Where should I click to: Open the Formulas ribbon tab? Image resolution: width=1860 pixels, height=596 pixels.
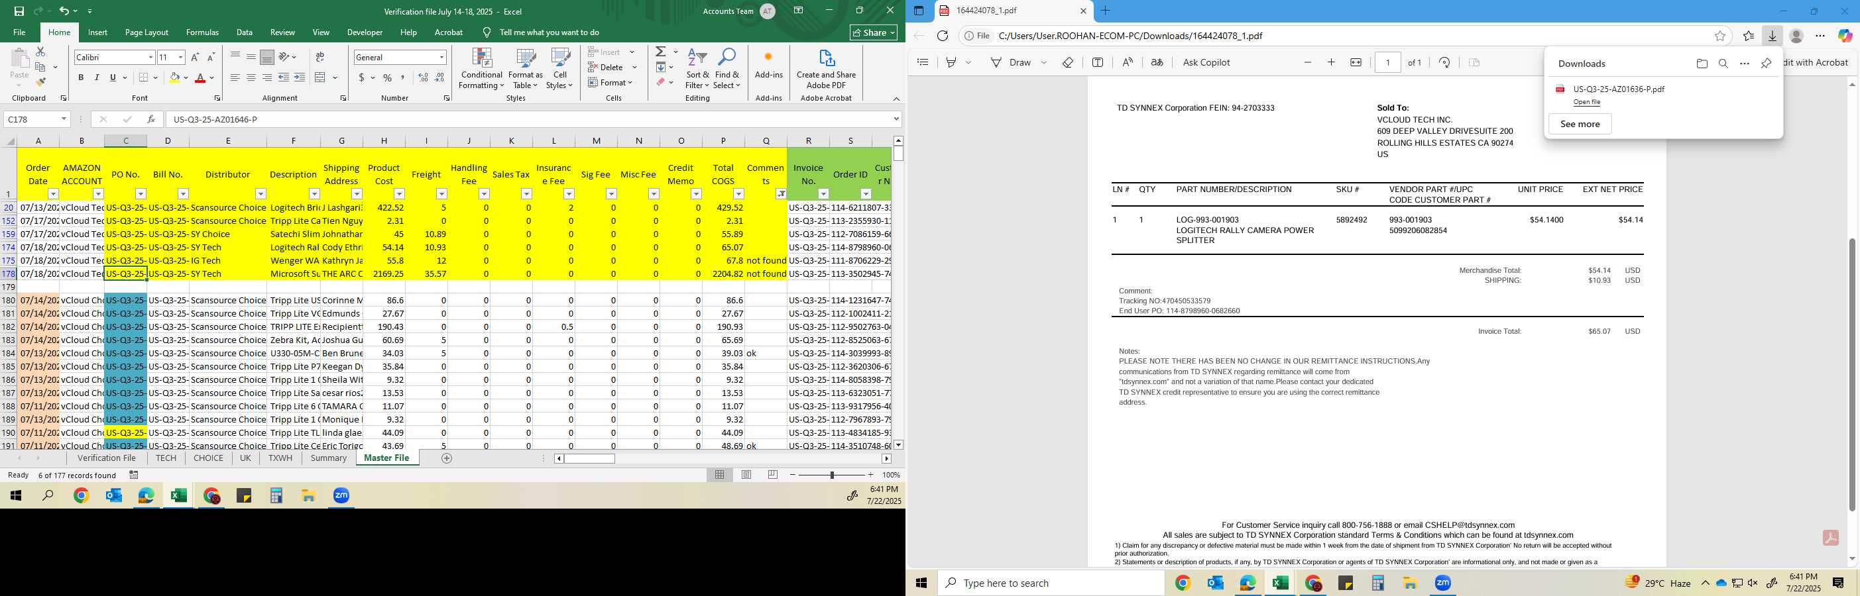click(x=202, y=32)
